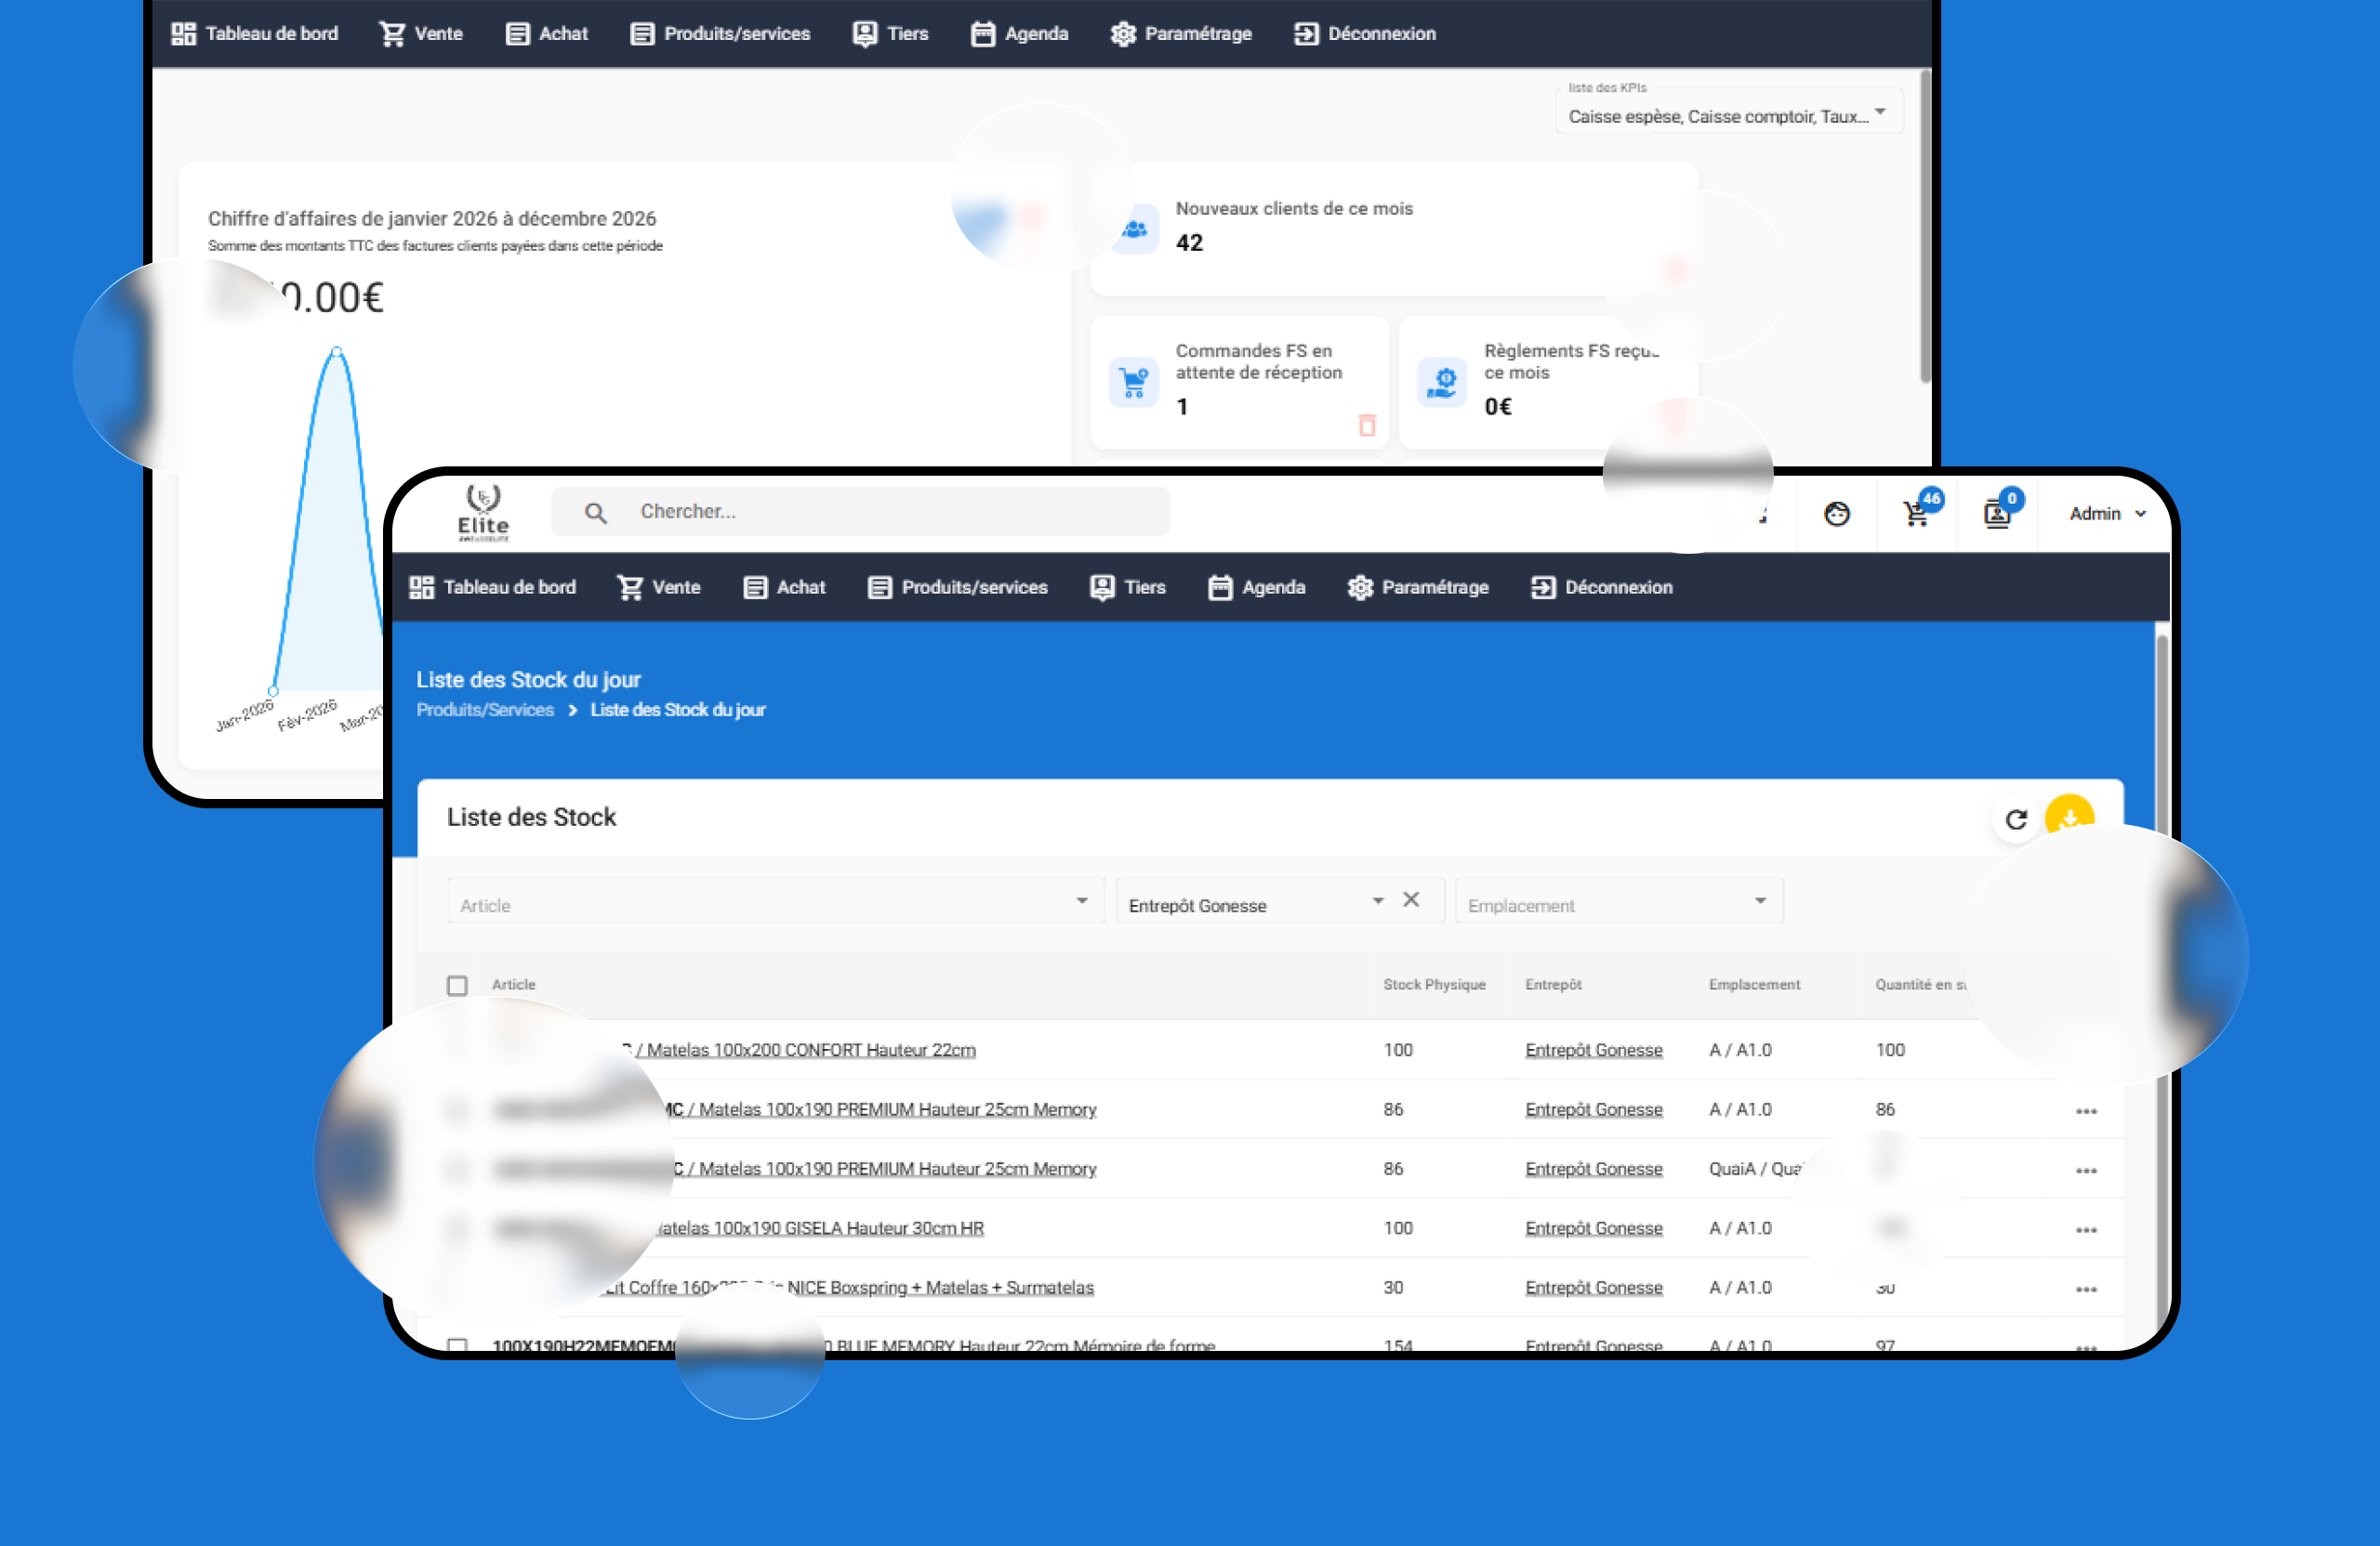Tick the checkbox of the 100X190H22MEMOFM row
Image resolution: width=2380 pixels, height=1546 pixels.
[x=457, y=1345]
